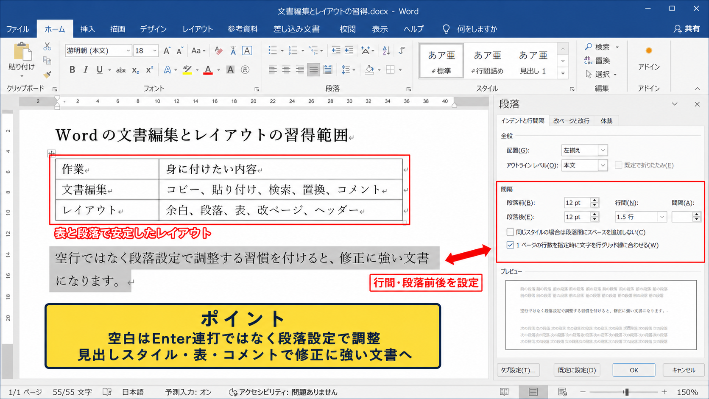The width and height of the screenshot is (709, 399).
Task: Align text left
Action: click(x=273, y=70)
